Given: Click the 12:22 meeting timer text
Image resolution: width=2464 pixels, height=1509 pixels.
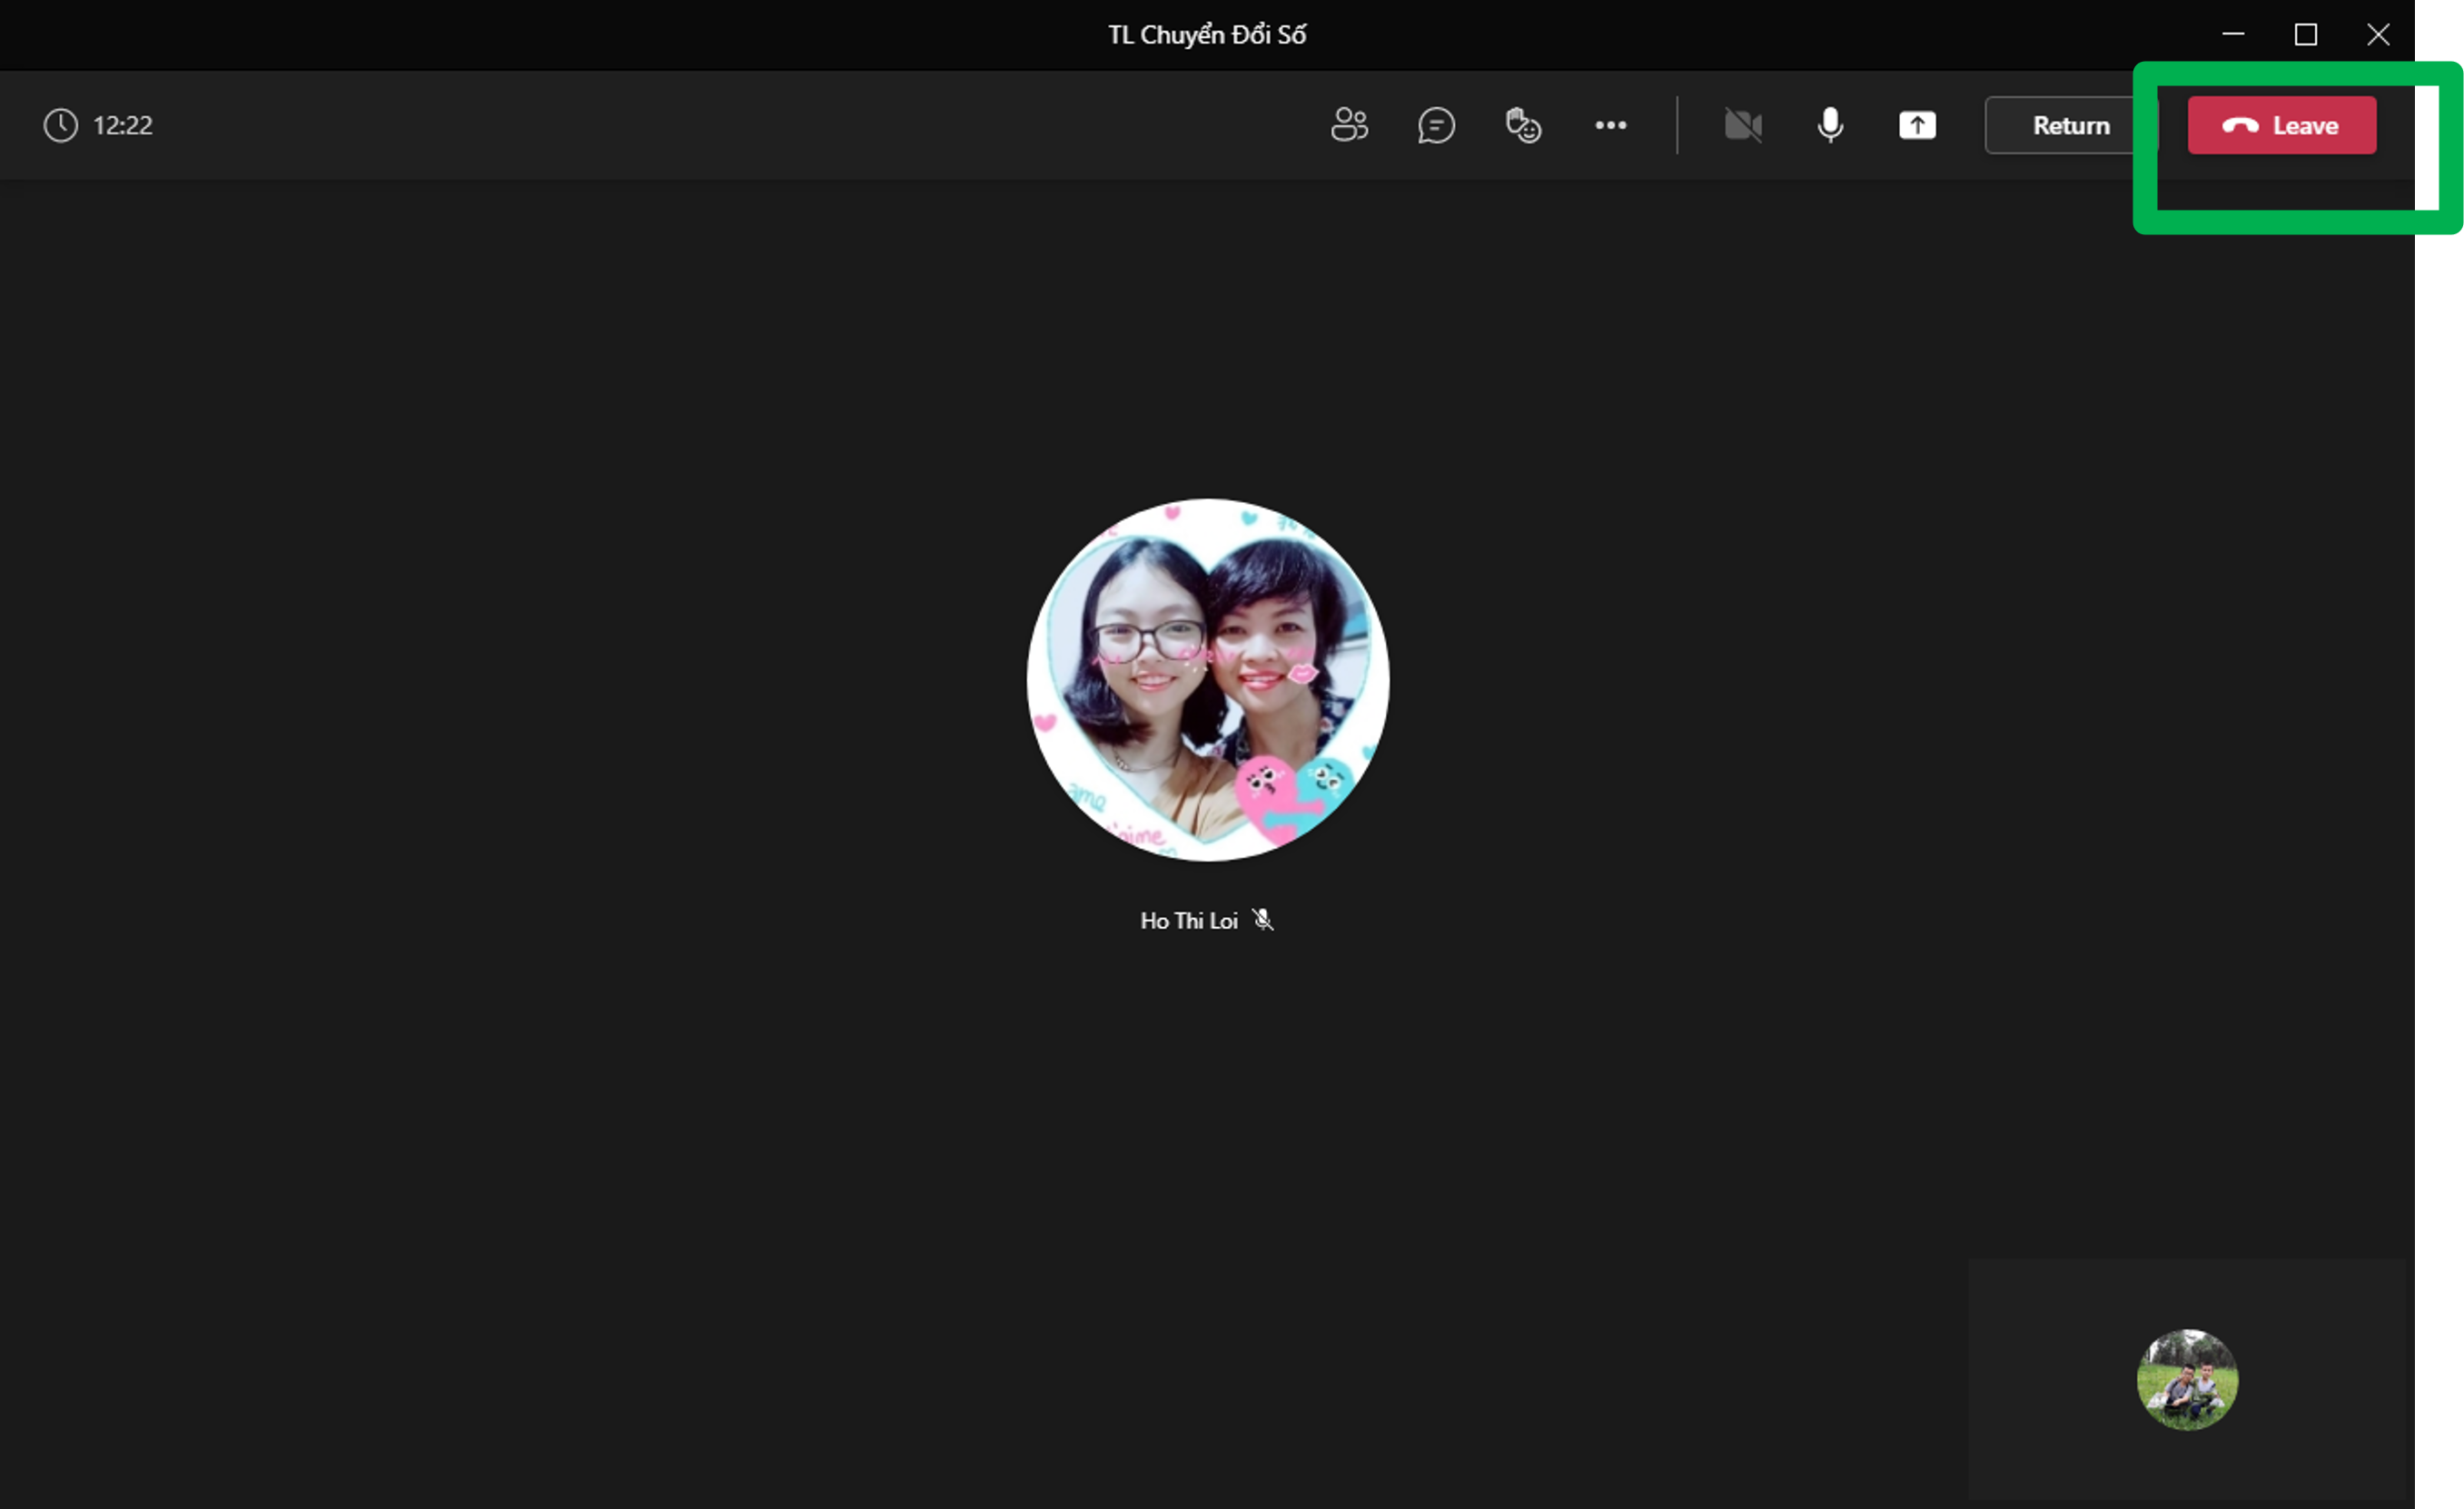Looking at the screenshot, I should tap(123, 125).
